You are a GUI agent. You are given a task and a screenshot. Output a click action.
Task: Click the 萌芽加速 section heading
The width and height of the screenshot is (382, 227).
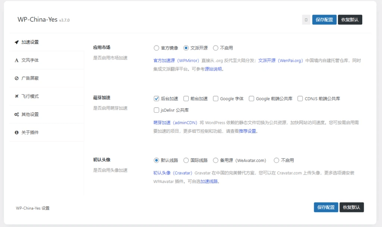[101, 98]
